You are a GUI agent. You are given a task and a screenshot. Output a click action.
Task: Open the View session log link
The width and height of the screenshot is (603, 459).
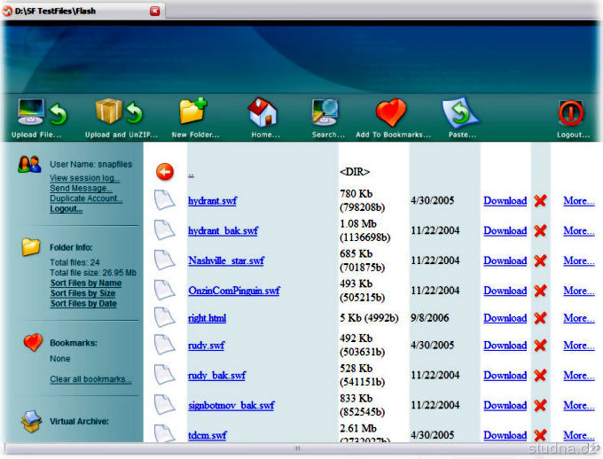point(85,178)
